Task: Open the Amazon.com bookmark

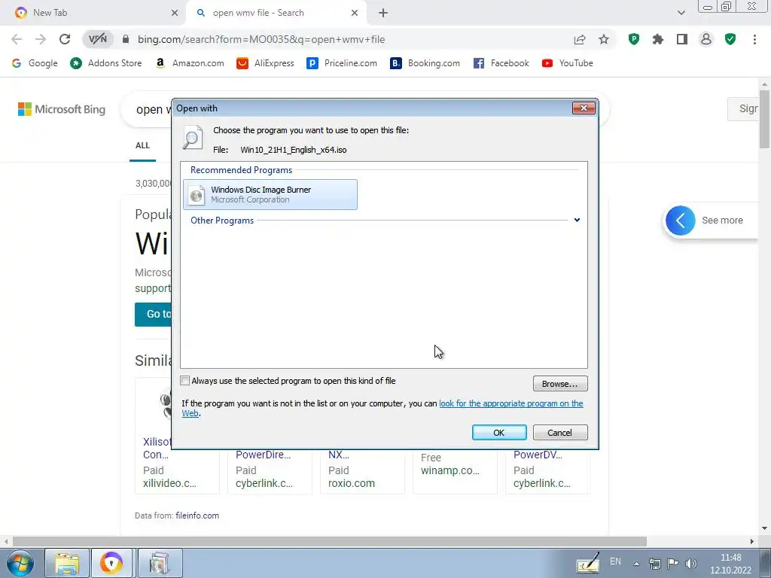Action: click(x=189, y=63)
